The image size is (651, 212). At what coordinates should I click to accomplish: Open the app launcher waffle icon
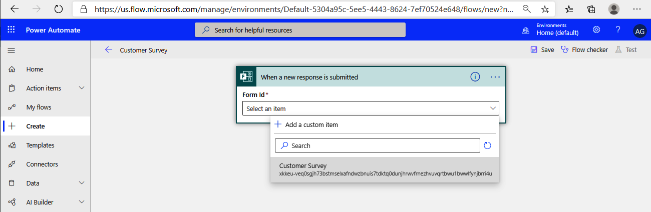[x=11, y=30]
